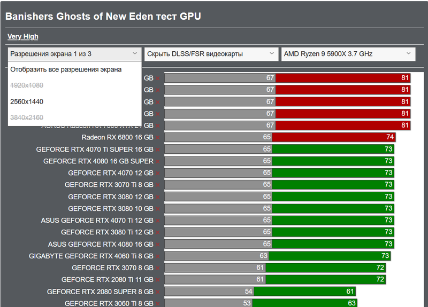Select the 'GEFORCE RTX 4080 16 GB SUPER' label
This screenshot has height=307, width=428.
click(98, 161)
